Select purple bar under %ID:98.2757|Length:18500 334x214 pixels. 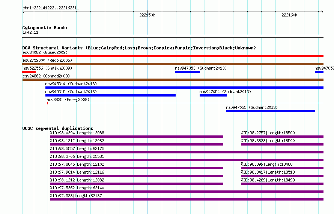(282, 137)
